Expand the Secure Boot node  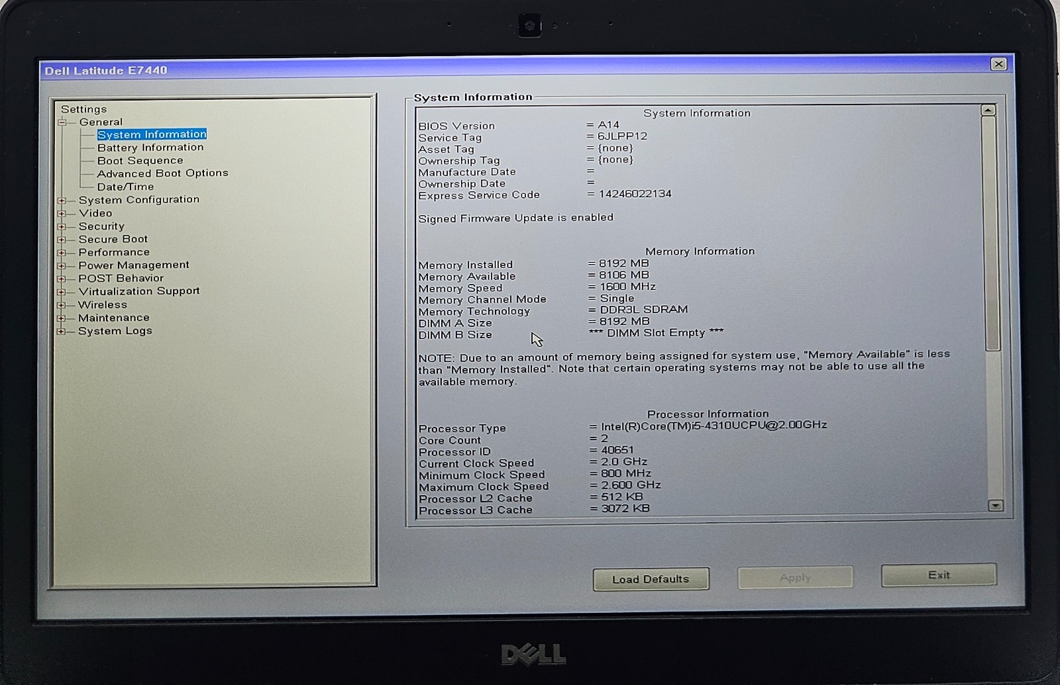[x=62, y=240]
